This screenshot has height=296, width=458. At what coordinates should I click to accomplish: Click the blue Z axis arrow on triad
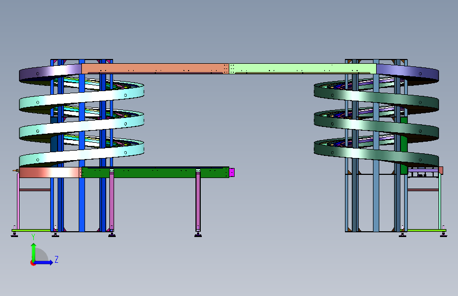(x=44, y=262)
